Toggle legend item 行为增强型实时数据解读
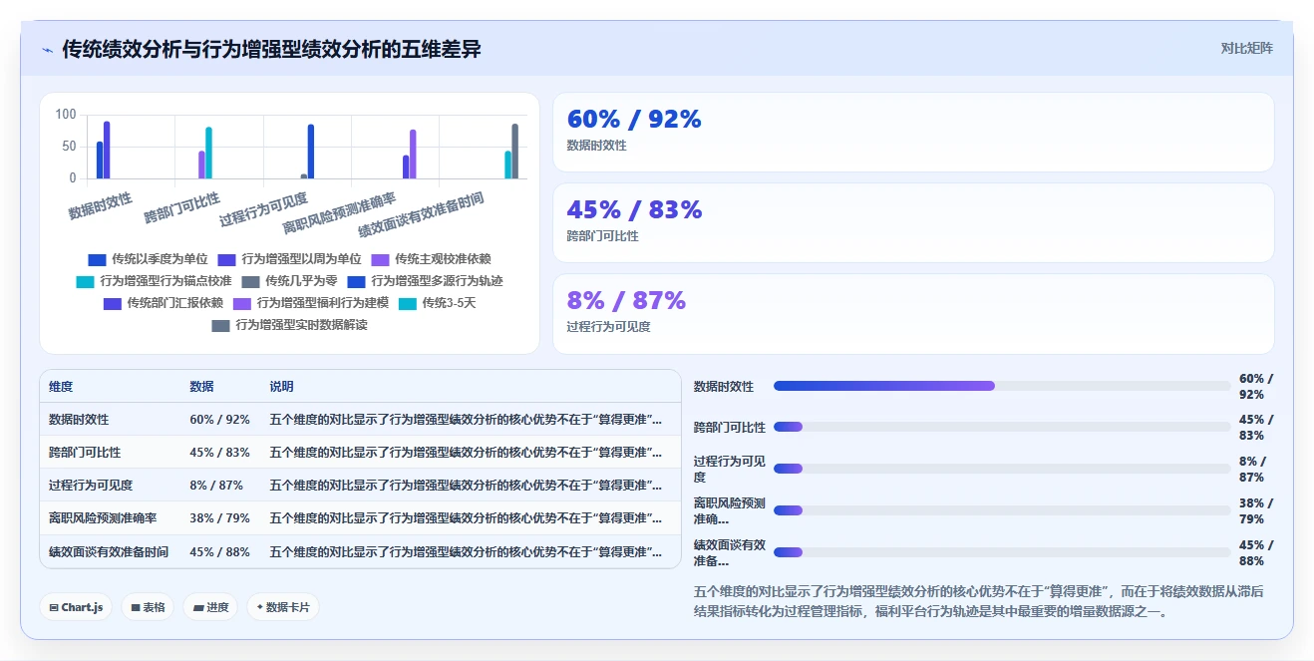 pyautogui.click(x=289, y=325)
